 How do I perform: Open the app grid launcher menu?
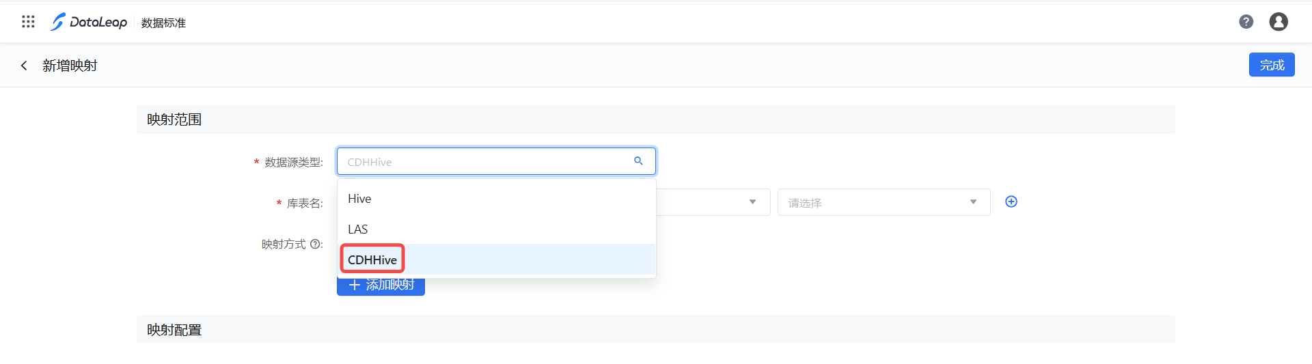pos(28,22)
